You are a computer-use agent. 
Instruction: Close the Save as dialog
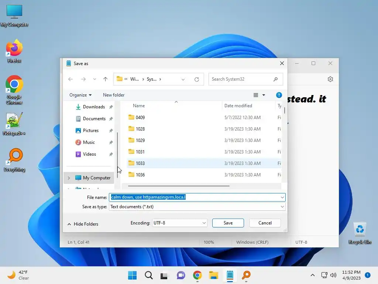[282, 63]
